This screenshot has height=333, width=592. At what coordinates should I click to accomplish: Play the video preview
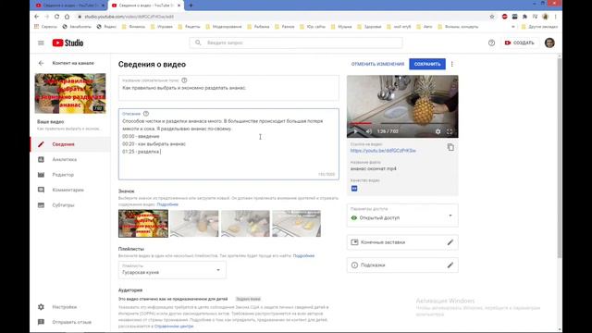coord(355,131)
